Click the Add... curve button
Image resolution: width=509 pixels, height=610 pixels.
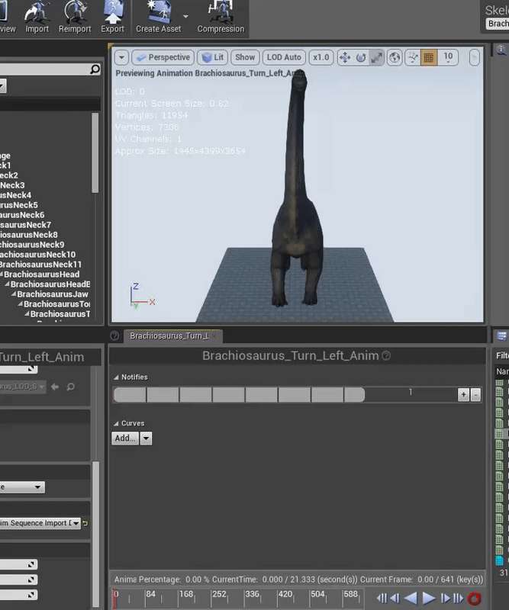point(125,438)
